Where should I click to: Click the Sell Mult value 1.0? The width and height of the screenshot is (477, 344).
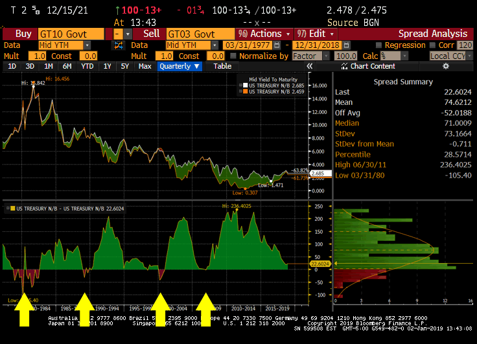[x=164, y=56]
